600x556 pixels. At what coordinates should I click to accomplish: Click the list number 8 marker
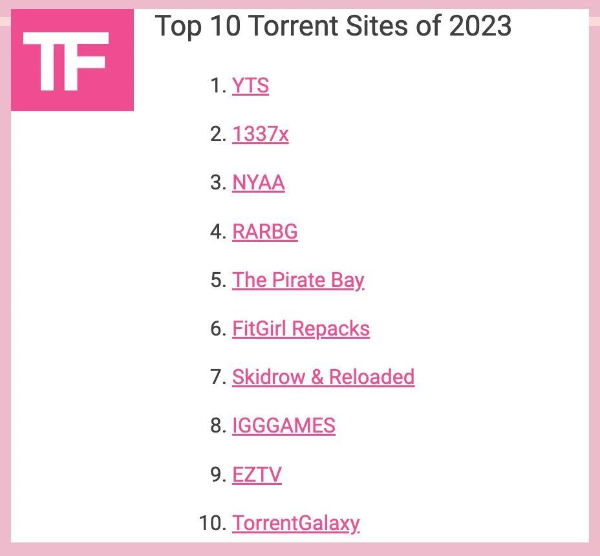point(218,425)
